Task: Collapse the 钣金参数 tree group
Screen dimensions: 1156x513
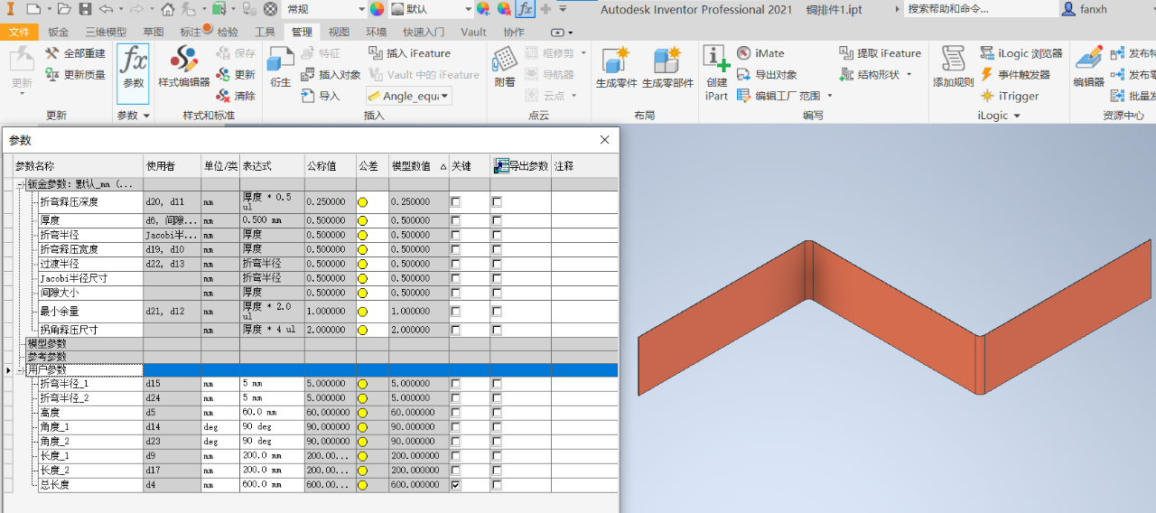Action: (21, 184)
